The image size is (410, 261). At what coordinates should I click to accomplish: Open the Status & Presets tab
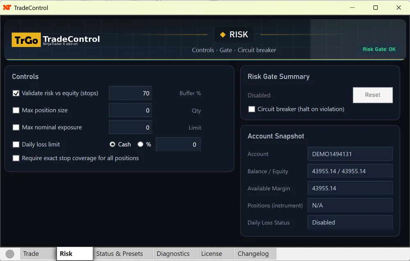click(x=119, y=254)
